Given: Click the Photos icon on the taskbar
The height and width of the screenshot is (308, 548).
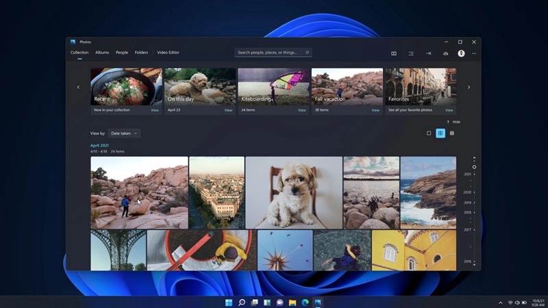Looking at the screenshot, I should click(318, 303).
